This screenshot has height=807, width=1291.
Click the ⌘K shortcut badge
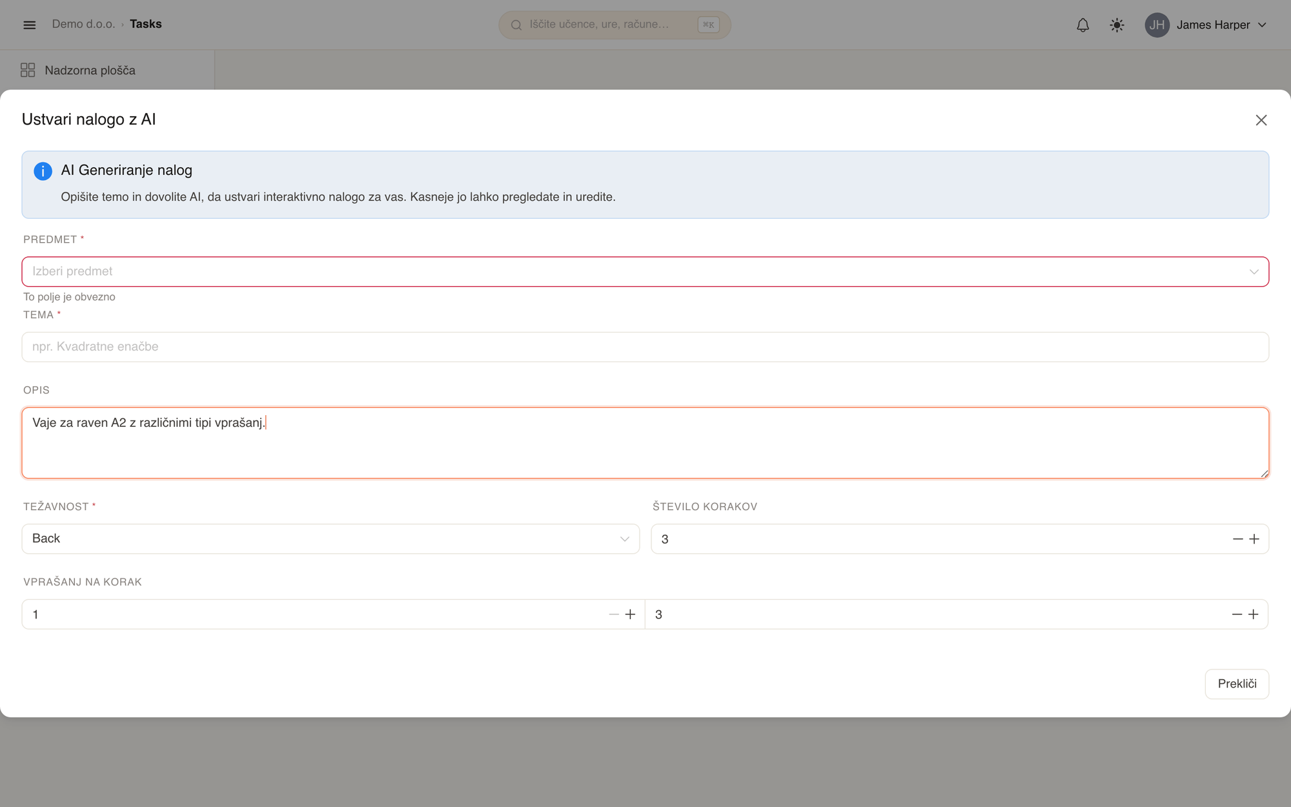tap(708, 25)
